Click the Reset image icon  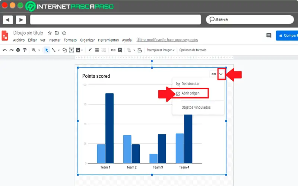pos(140,50)
